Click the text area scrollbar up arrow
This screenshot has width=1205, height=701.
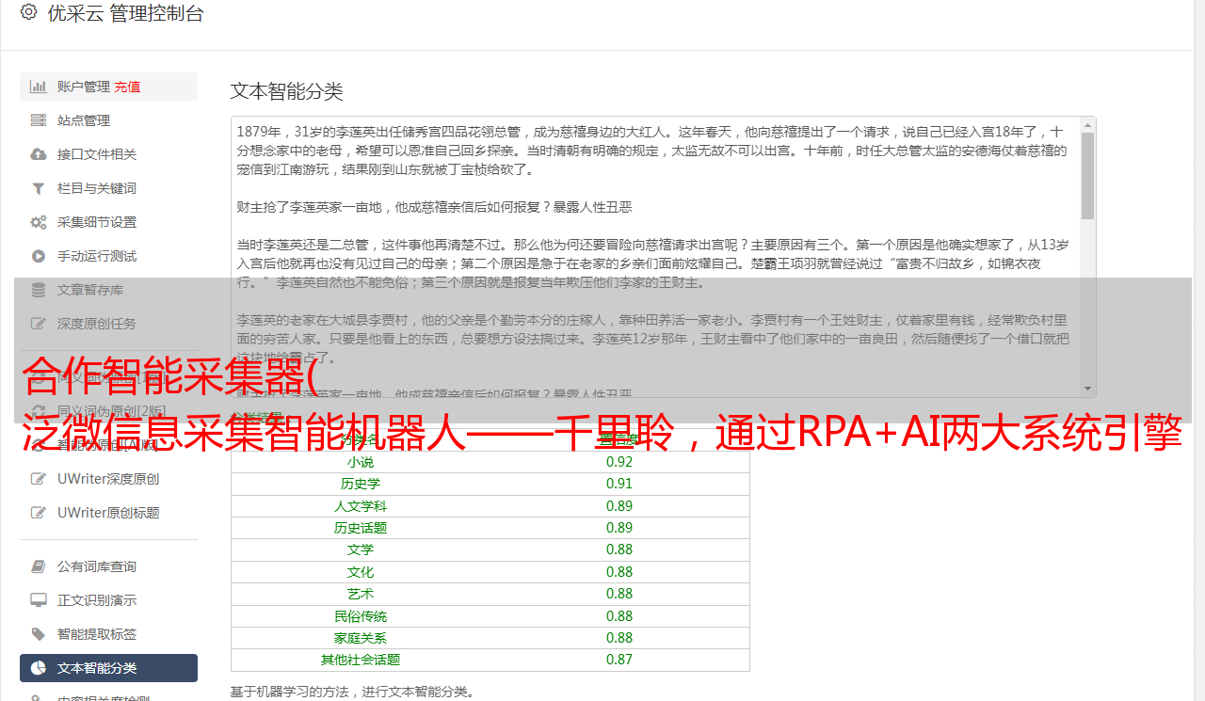[1088, 124]
